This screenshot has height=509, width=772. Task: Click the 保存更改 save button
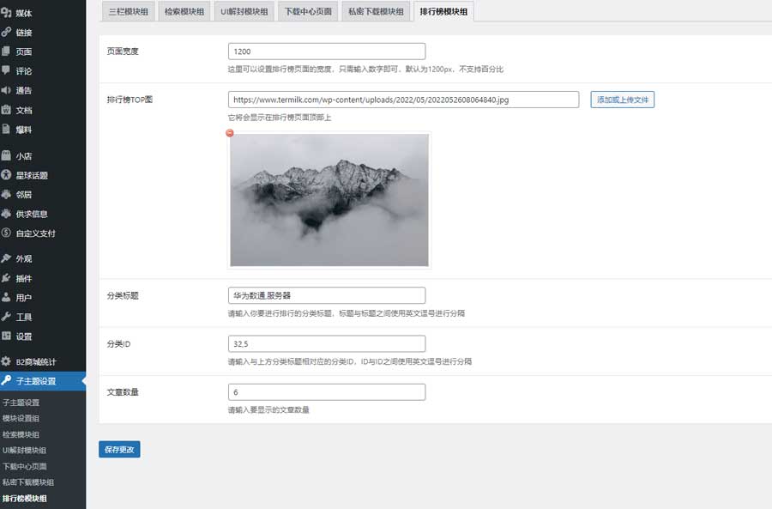pyautogui.click(x=119, y=449)
